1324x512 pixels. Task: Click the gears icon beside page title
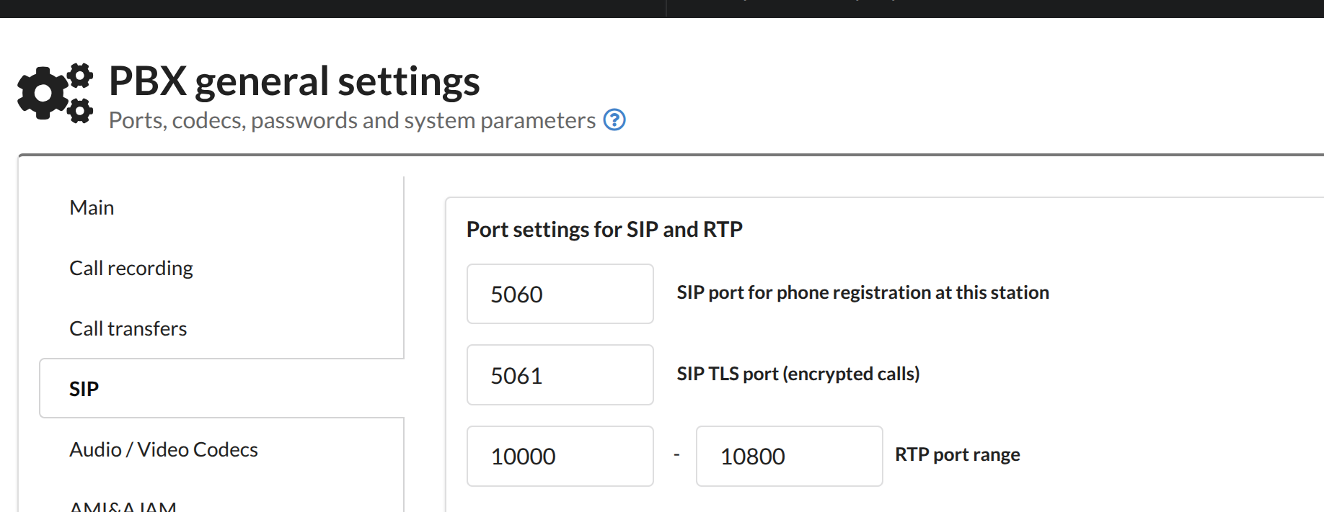tap(56, 93)
